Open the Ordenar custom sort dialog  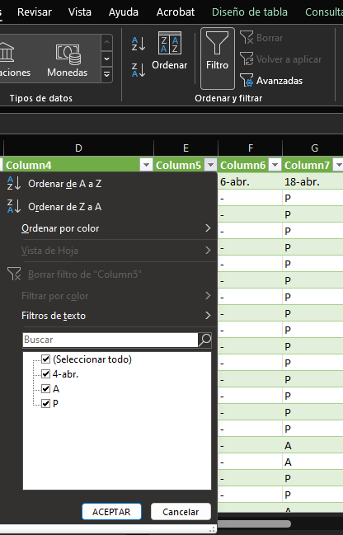click(170, 51)
